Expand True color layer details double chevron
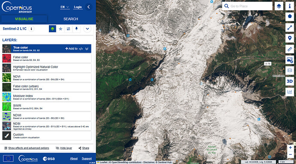 (x=87, y=49)
